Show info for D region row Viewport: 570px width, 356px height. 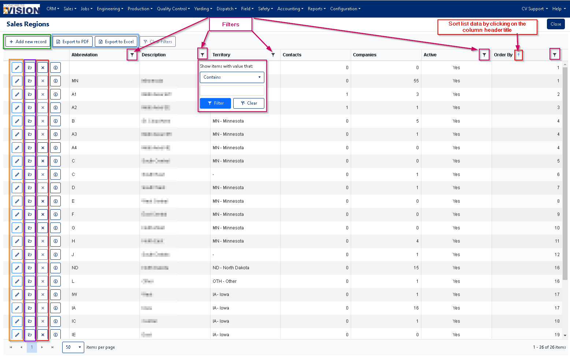(55, 188)
